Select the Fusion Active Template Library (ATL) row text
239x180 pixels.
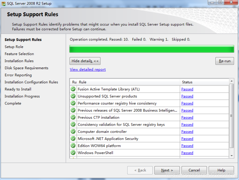(x=108, y=89)
